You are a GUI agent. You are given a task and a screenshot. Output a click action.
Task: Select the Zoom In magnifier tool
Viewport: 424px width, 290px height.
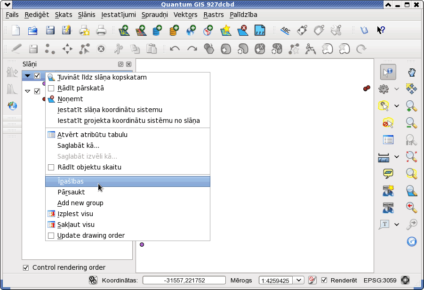click(411, 106)
